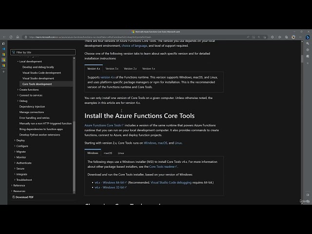
Task: Open the Dependency injection article
Action: 32,107
